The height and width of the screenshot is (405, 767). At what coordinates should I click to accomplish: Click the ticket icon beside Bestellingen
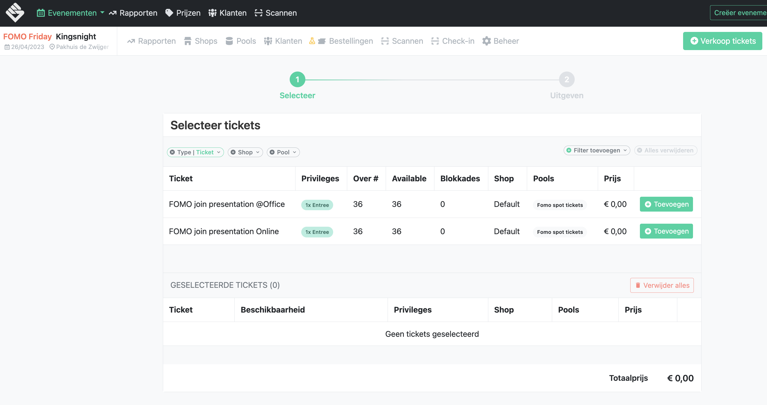click(x=322, y=41)
